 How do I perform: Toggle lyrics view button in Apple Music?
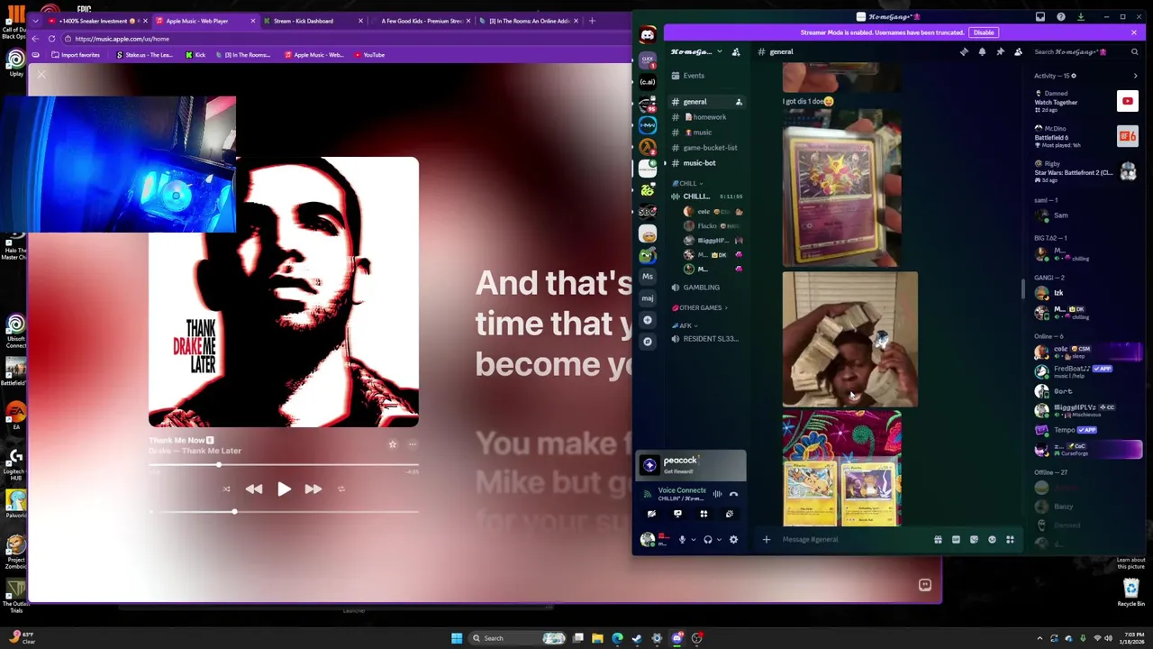[x=924, y=585]
